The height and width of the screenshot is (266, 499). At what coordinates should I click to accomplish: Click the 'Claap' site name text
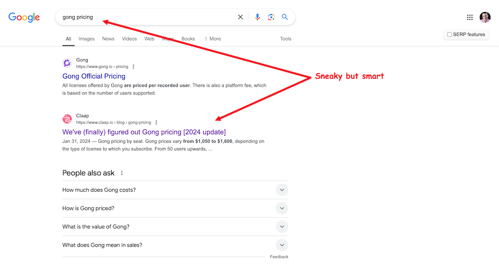pos(82,116)
